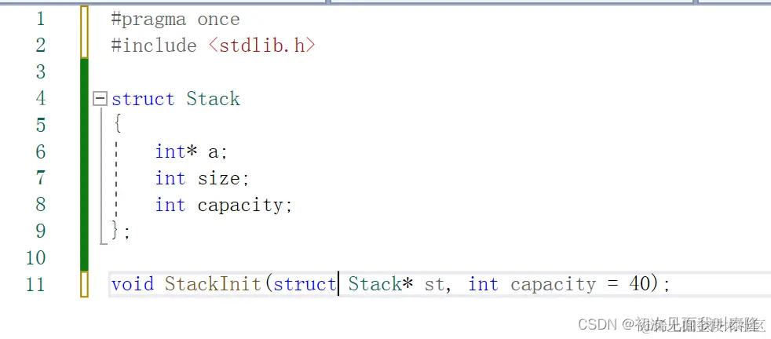The image size is (771, 339).
Task: Select line number 11 in the gutter
Action: point(35,285)
